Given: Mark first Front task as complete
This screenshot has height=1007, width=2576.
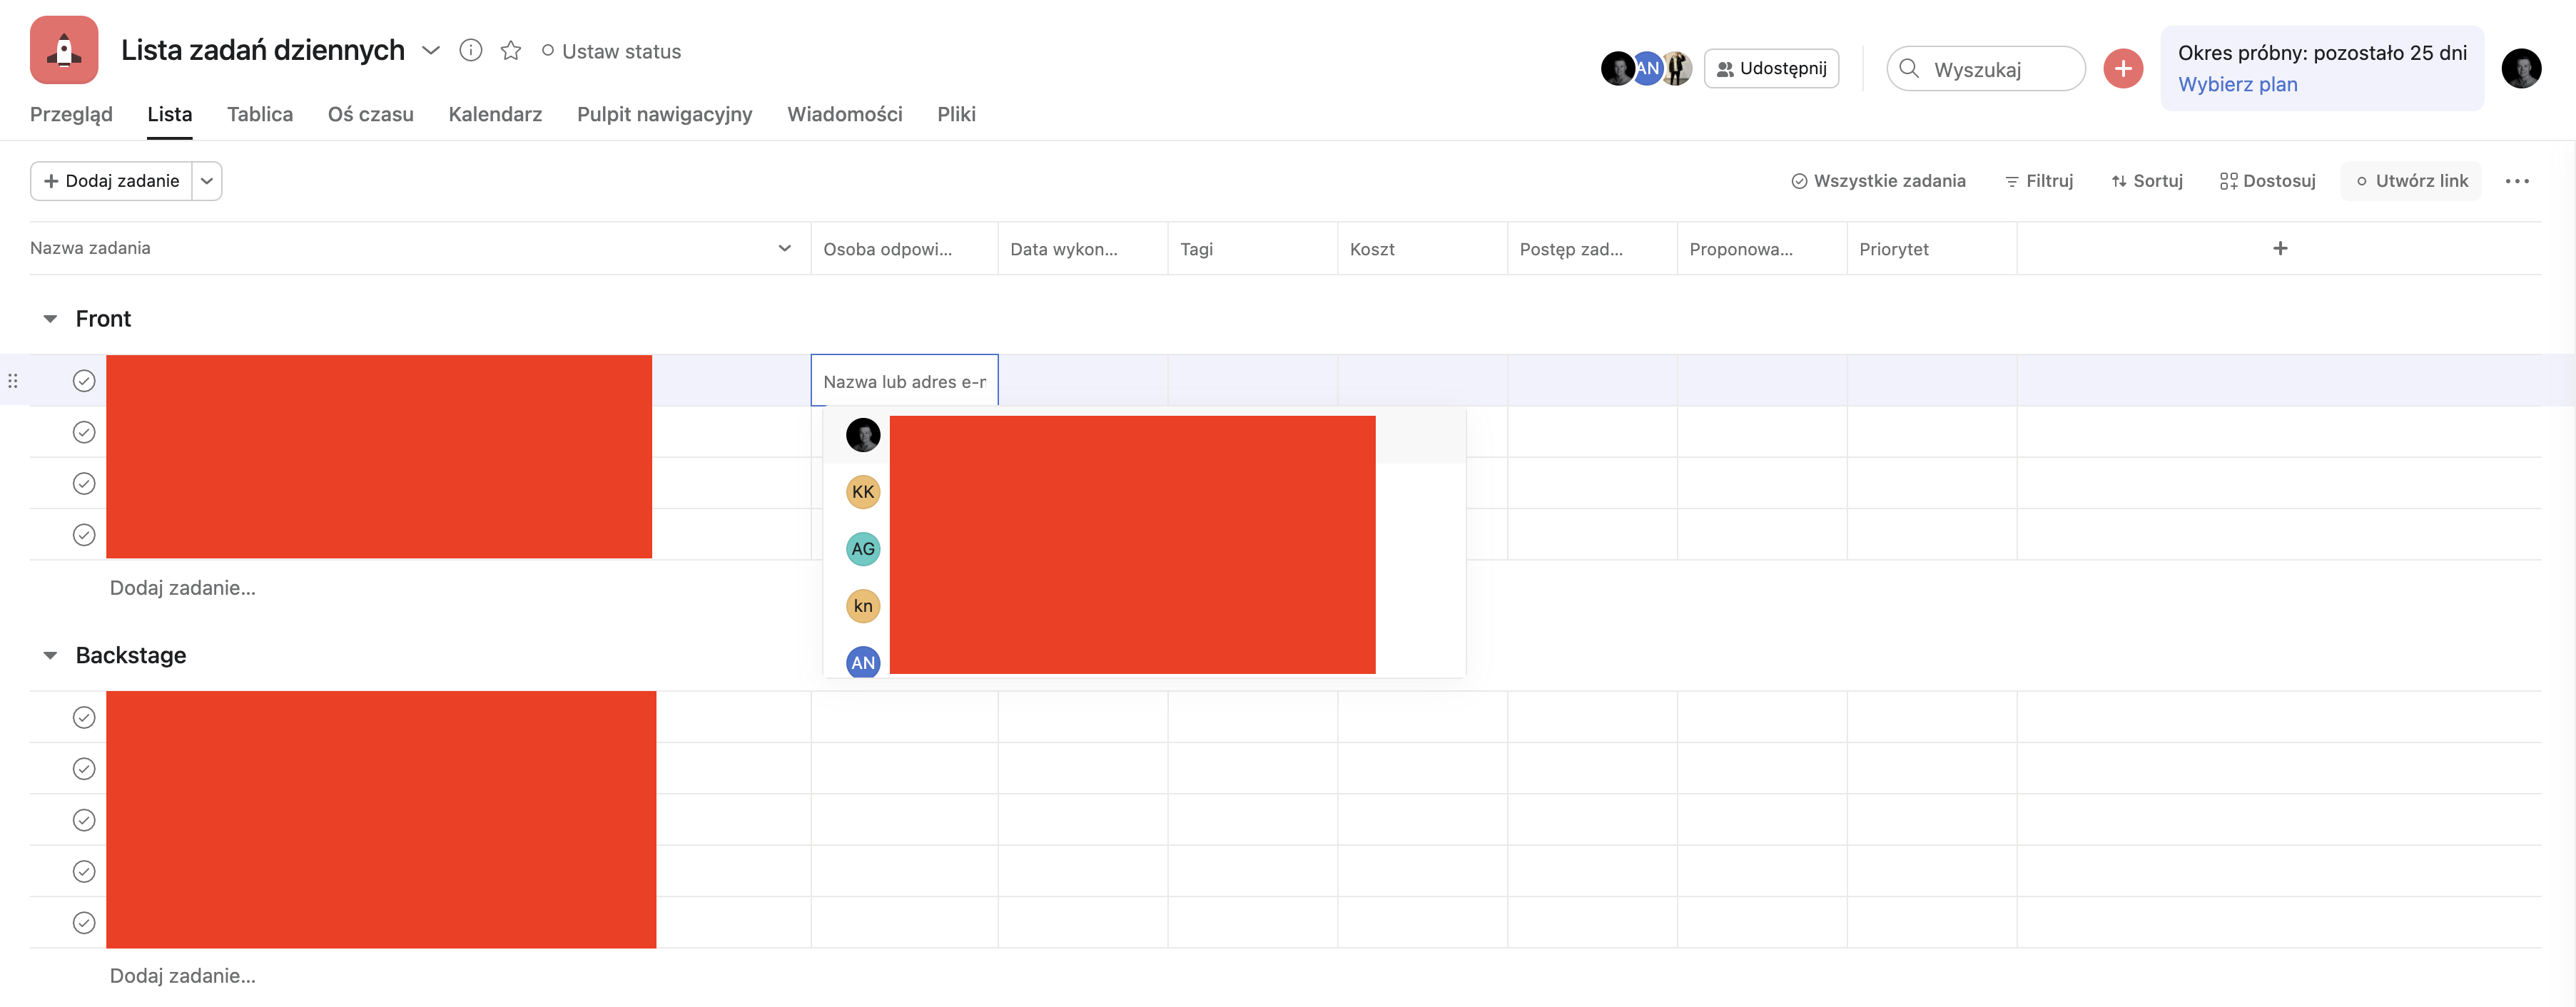Looking at the screenshot, I should (84, 381).
